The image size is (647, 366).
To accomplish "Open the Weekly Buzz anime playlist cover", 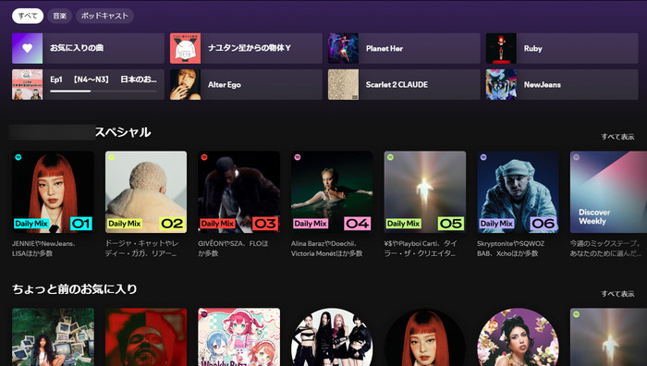I will (x=238, y=336).
